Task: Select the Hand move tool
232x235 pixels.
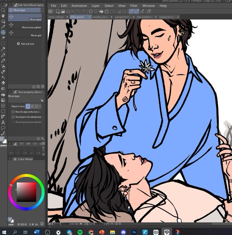Action: pos(3,16)
